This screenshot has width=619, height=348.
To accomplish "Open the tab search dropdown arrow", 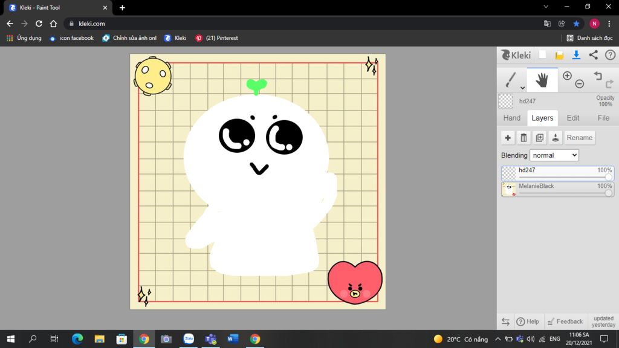I will coord(546,7).
